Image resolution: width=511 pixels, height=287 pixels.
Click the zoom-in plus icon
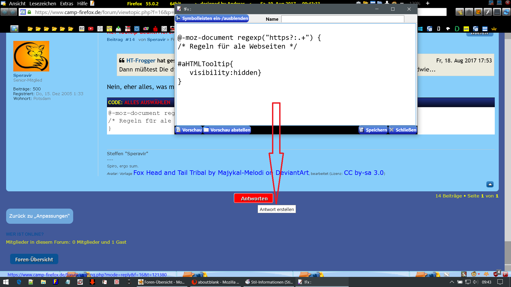click(x=428, y=3)
